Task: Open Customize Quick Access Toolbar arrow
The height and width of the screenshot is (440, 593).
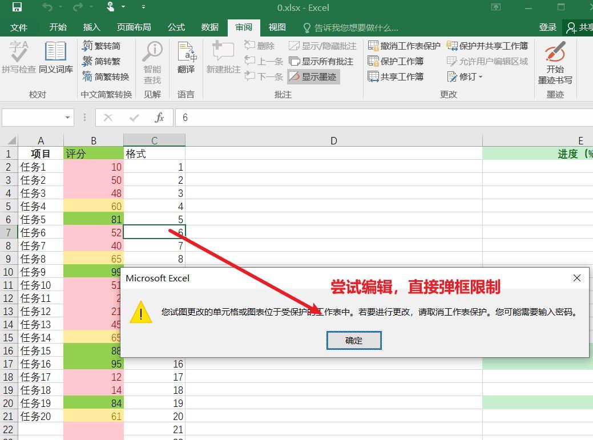Action: click(143, 7)
